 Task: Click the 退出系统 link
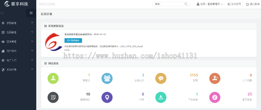255,4
